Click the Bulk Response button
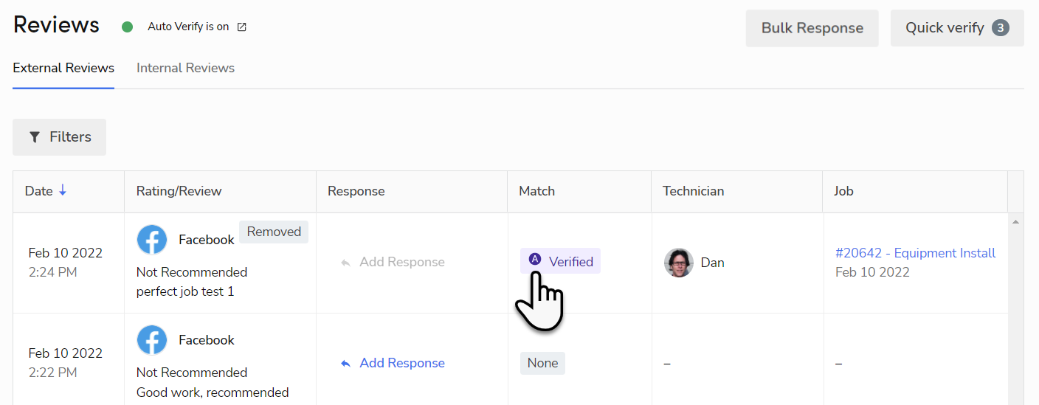The height and width of the screenshot is (405, 1039). pos(812,28)
